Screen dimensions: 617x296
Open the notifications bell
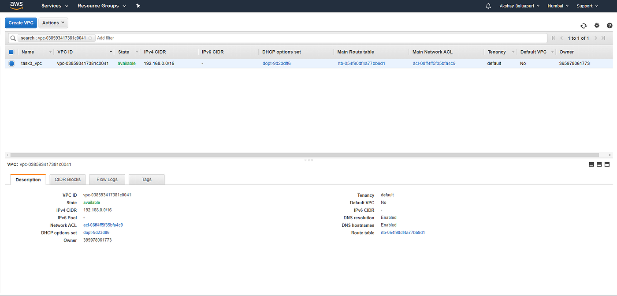click(488, 6)
